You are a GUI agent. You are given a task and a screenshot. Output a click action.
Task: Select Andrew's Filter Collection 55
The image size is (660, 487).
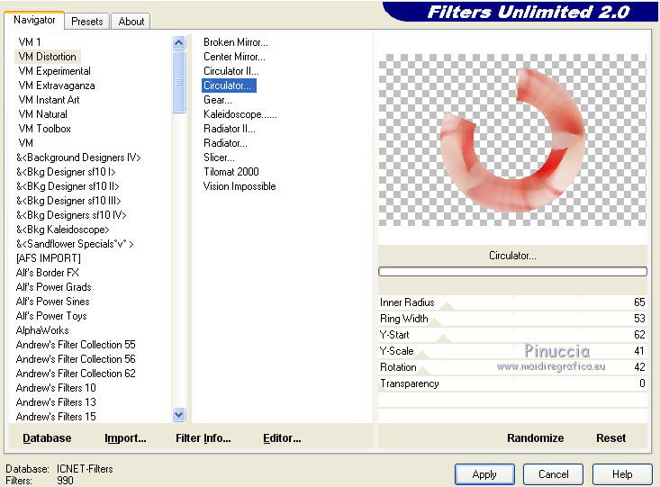[x=76, y=344]
